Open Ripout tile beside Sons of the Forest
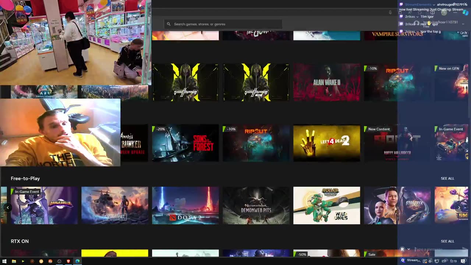The width and height of the screenshot is (471, 265). pyautogui.click(x=256, y=143)
